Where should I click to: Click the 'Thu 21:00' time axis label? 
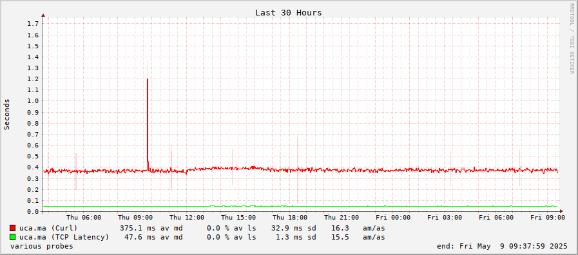pyautogui.click(x=342, y=218)
